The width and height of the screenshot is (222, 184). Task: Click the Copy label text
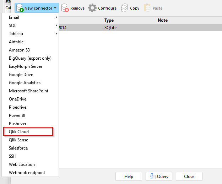point(135,9)
